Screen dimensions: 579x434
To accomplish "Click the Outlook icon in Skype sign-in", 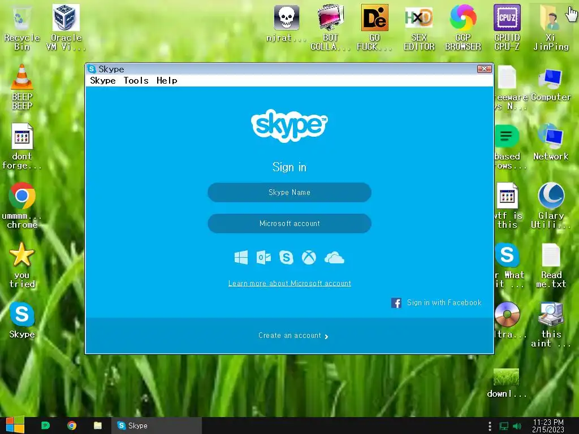I will pyautogui.click(x=263, y=258).
